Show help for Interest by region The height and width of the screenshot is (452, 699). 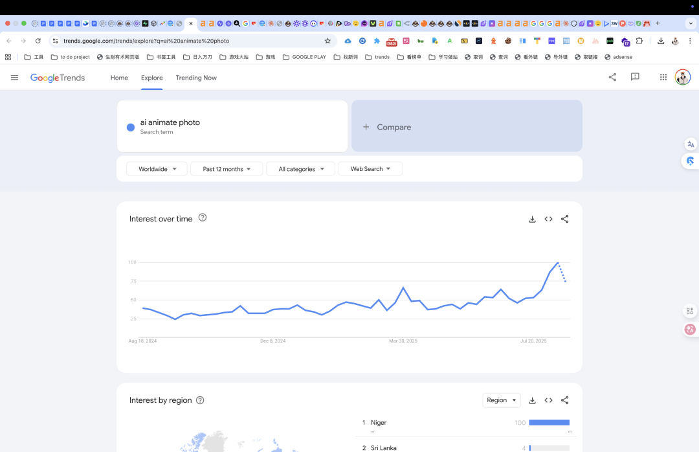(x=200, y=400)
